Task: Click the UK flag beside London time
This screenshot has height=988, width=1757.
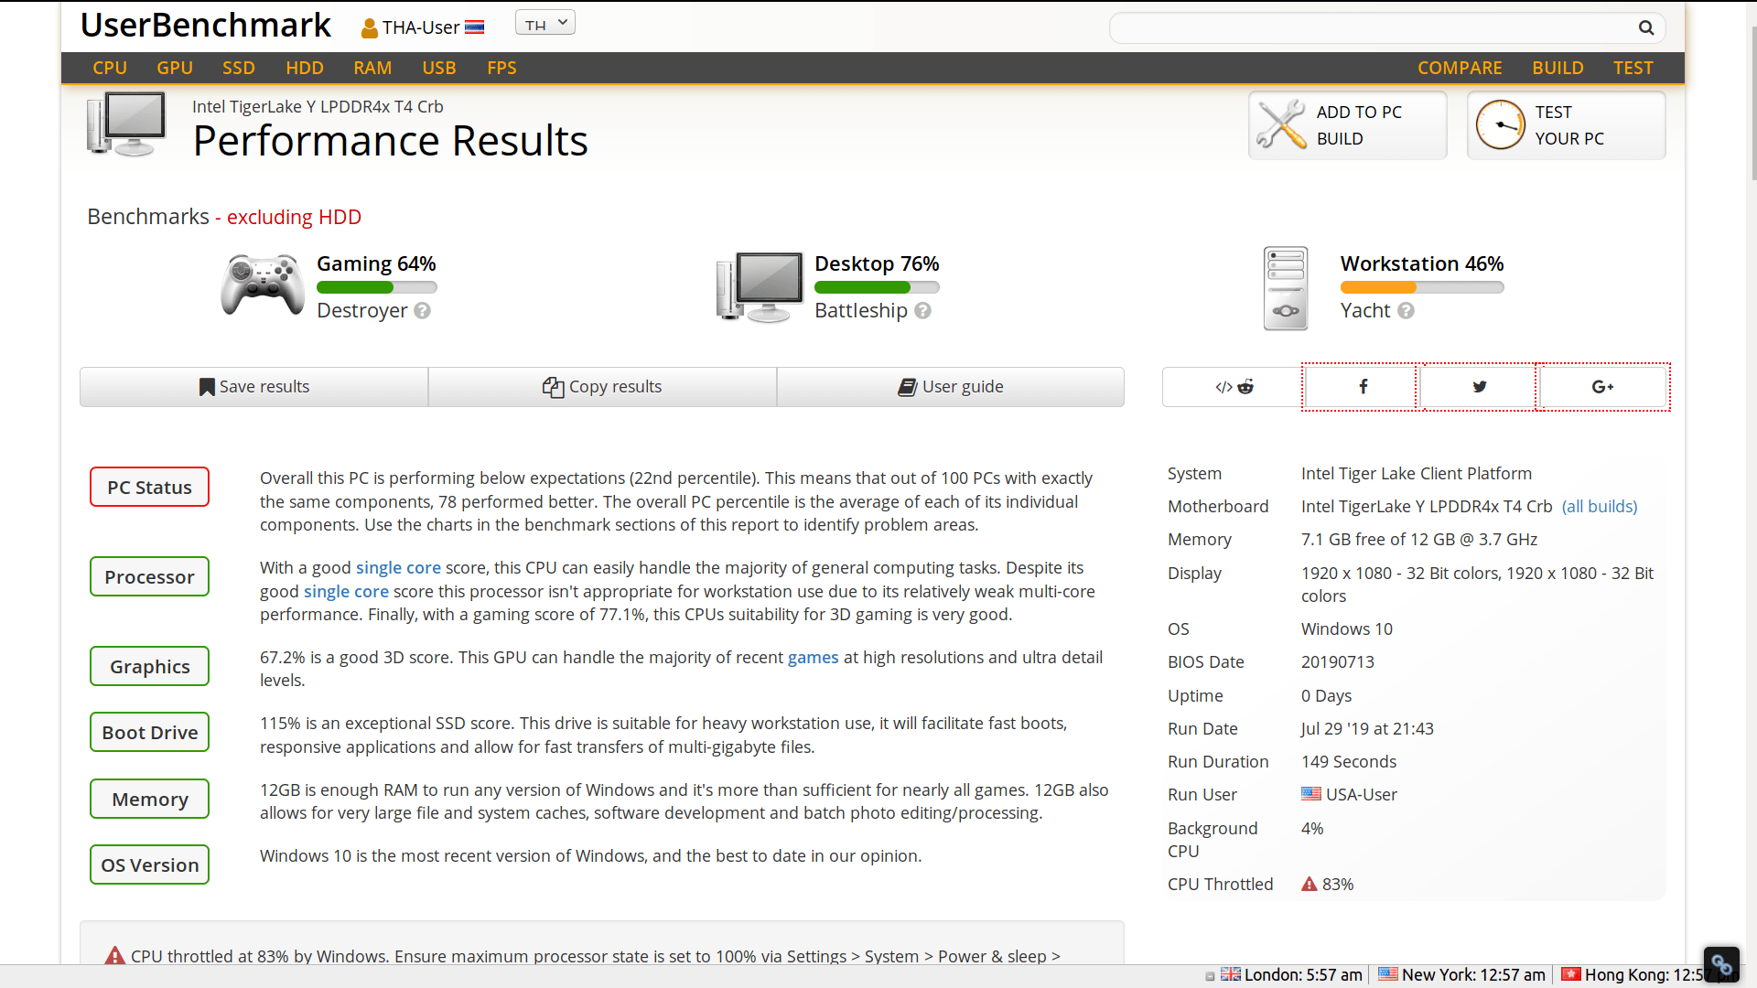Action: tap(1231, 974)
